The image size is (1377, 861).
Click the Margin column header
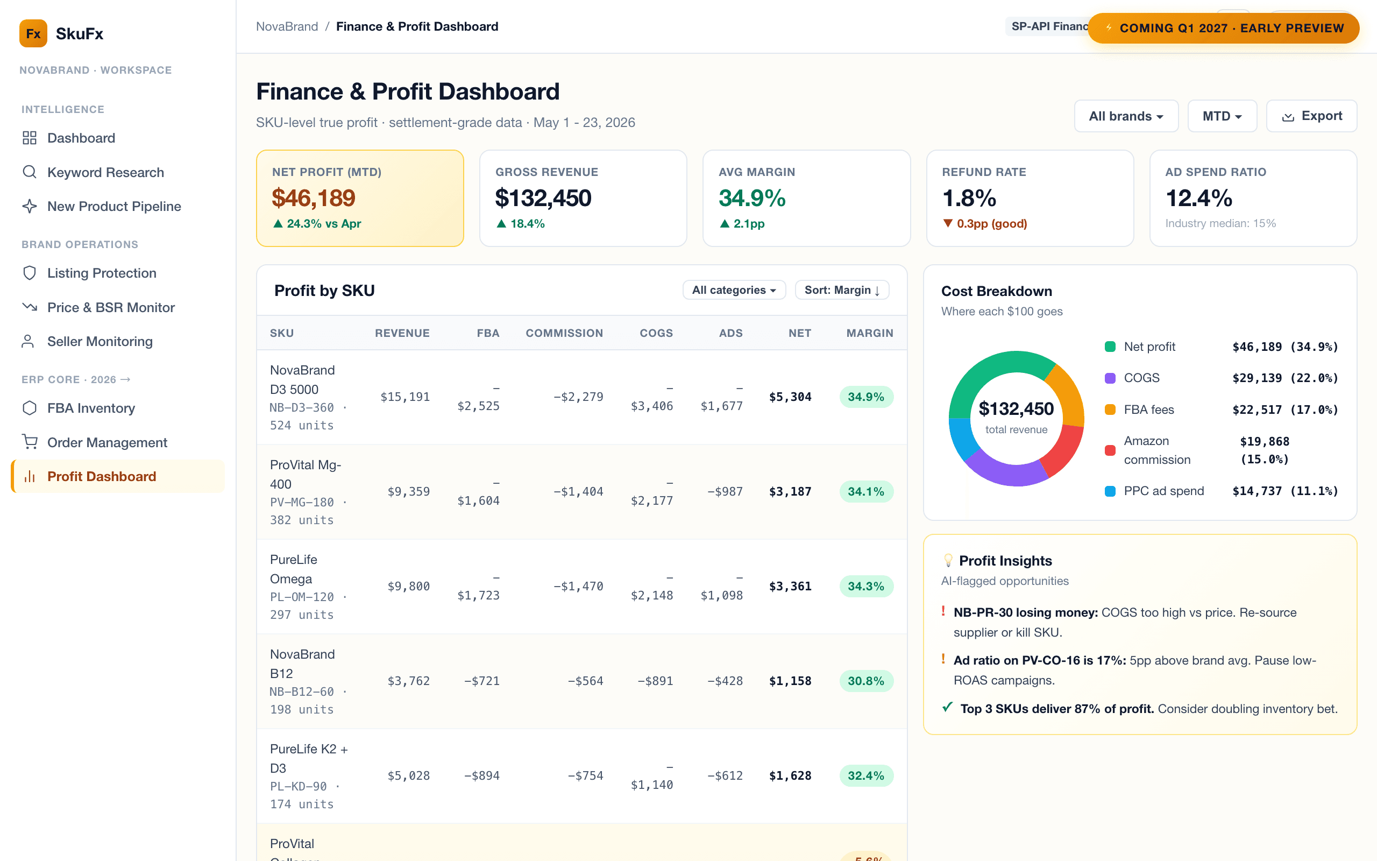pos(869,333)
